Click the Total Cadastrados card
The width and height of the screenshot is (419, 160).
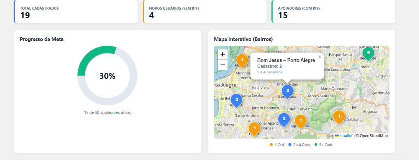[x=76, y=11]
